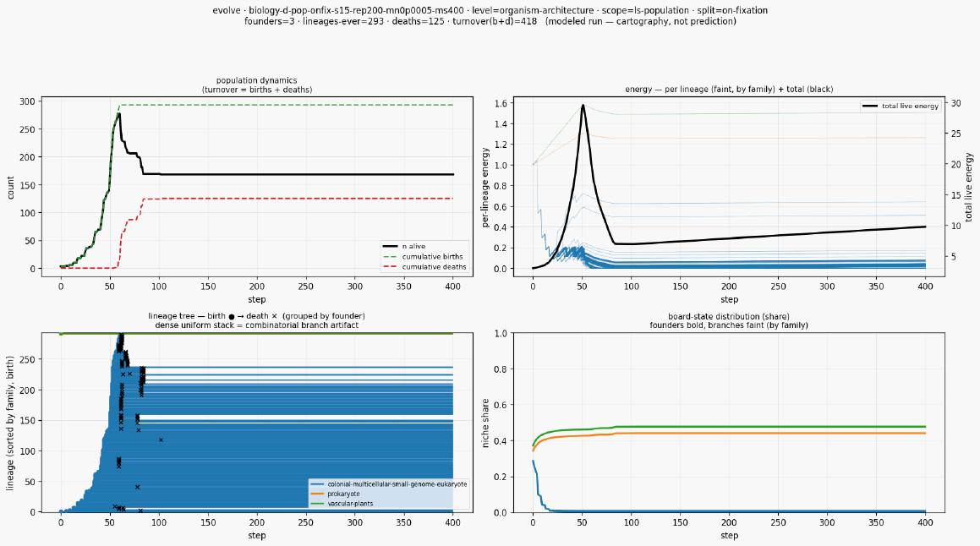Click the '1.4' tick on per-lineage energy axis
980x546 pixels.
click(500, 123)
